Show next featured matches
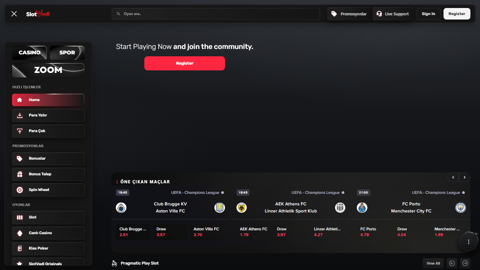The height and width of the screenshot is (270, 480). click(x=465, y=177)
